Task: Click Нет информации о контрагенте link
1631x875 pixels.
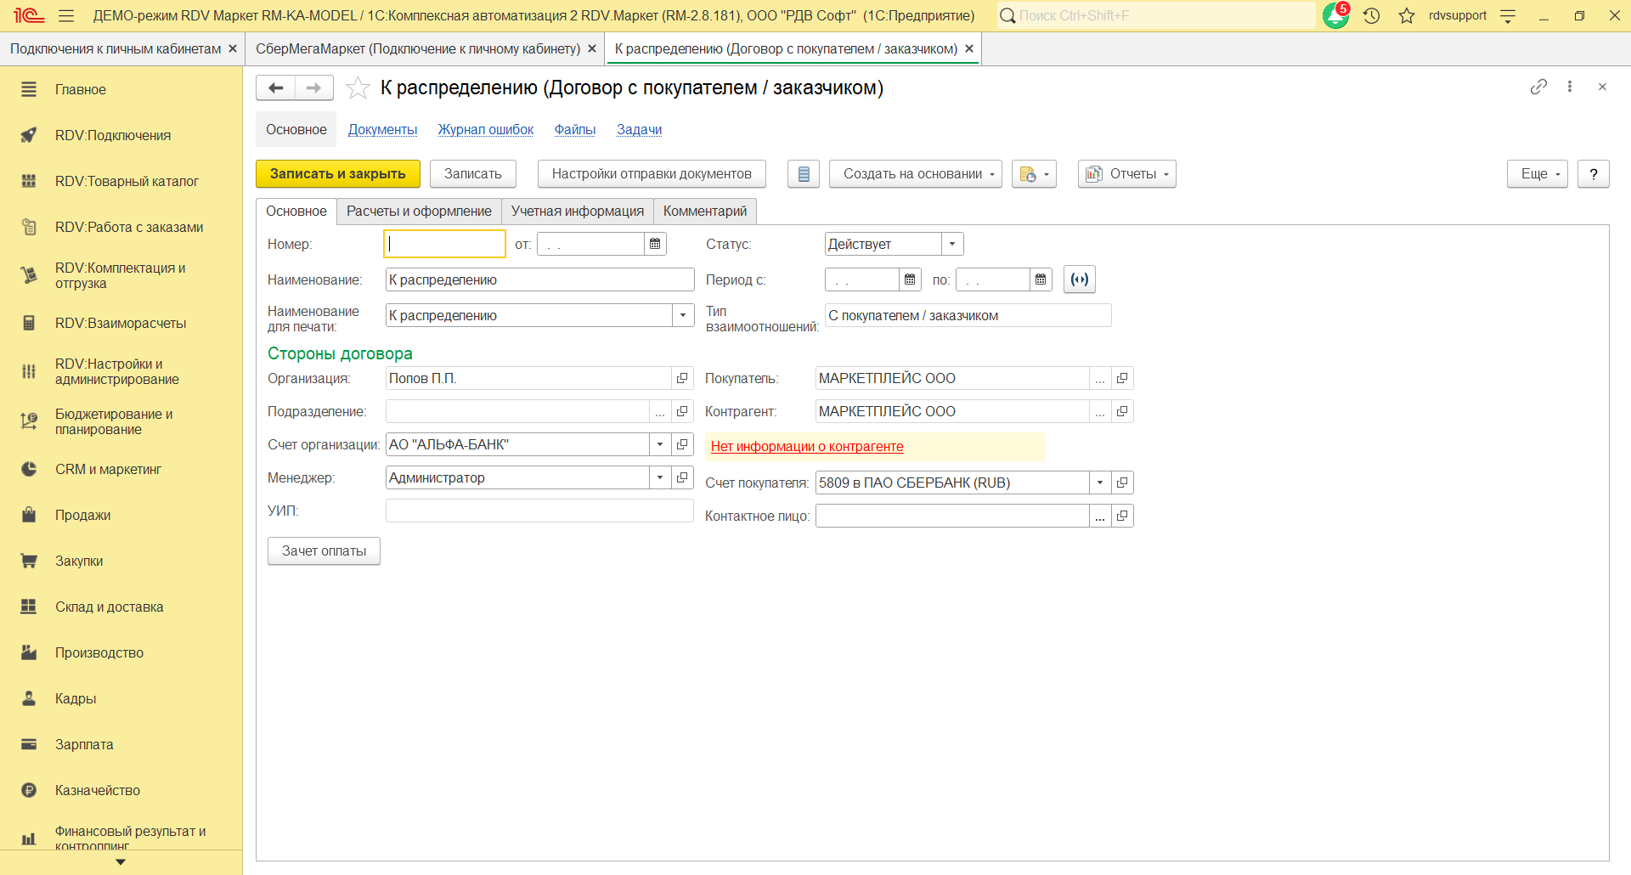Action: (x=806, y=447)
